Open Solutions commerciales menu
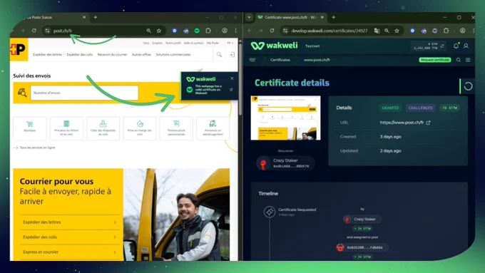 click(173, 55)
